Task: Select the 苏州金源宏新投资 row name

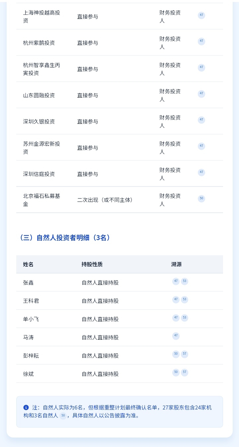Action: point(41,148)
